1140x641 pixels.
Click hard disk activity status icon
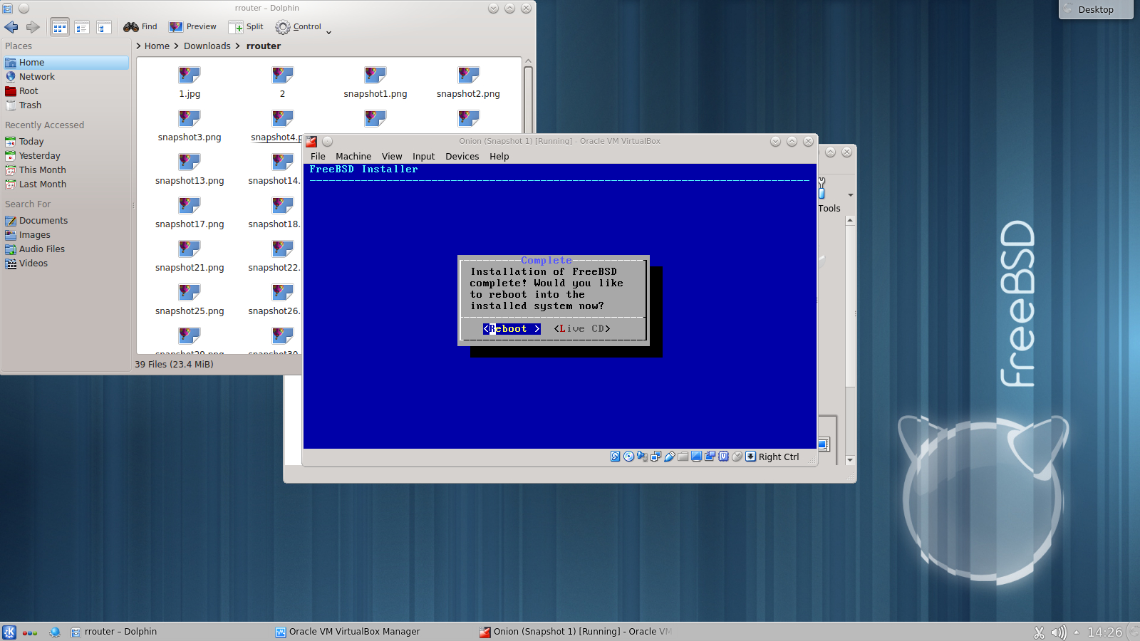pyautogui.click(x=616, y=457)
